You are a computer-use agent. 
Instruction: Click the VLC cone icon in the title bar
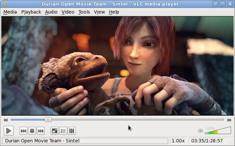[5, 4]
